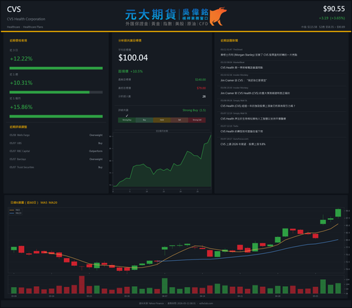Click the orange bull logo in header
352x308 pixels.
pos(218,16)
